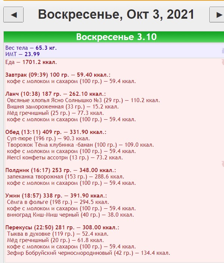Click the faded icon in body weight row
This screenshot has width=224, height=263.
(x=223, y=51)
